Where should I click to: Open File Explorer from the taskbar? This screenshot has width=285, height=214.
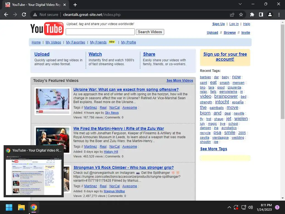[x=21, y=207]
